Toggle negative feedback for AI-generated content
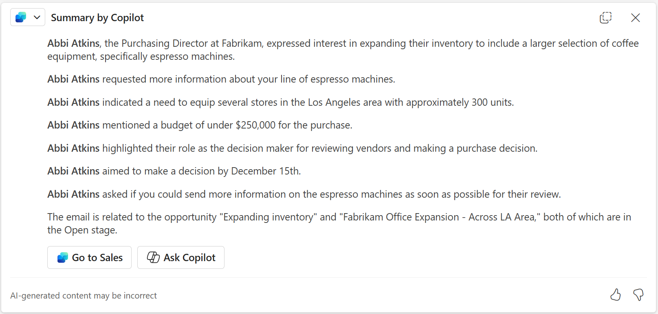 638,296
